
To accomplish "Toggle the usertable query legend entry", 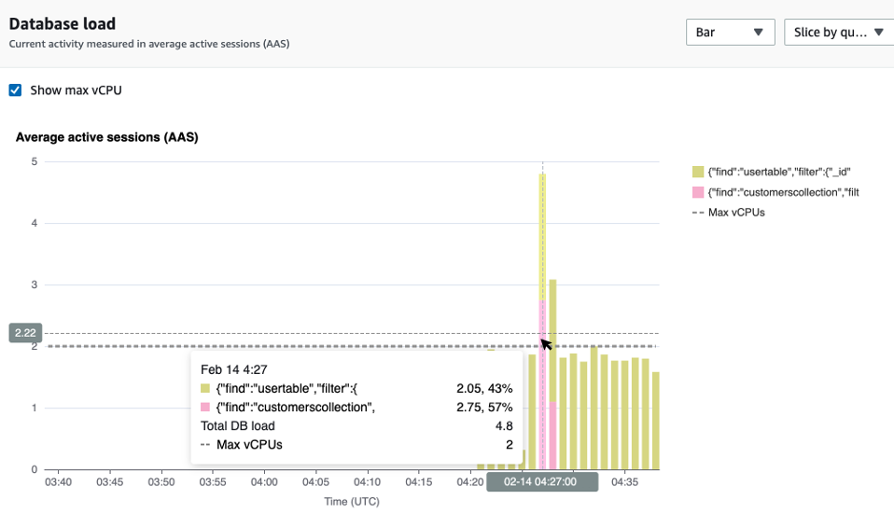I will point(778,172).
